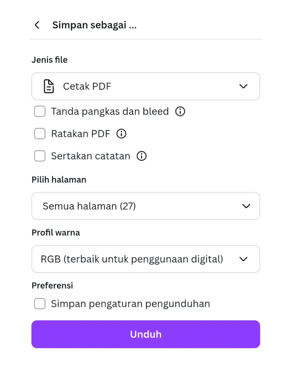The height and width of the screenshot is (365, 292).
Task: Show info for Tanda pangkas dan bleed
Action: click(x=180, y=112)
